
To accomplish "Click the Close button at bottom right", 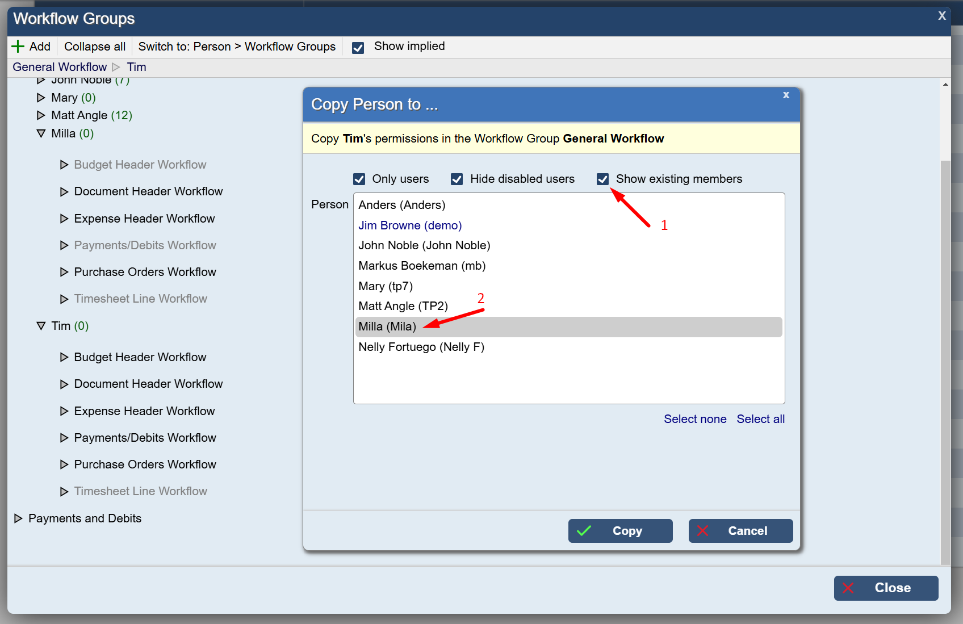I will 886,588.
